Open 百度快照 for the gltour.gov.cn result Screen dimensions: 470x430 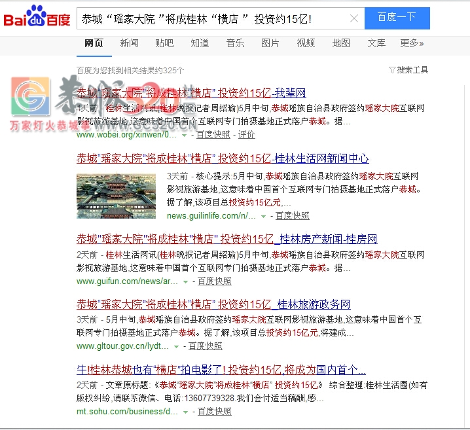206,346
